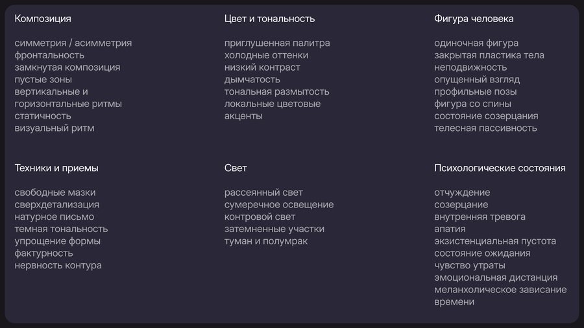This screenshot has width=584, height=328.
Task: Select the экзистенциальная пустота item
Action: pyautogui.click(x=495, y=241)
